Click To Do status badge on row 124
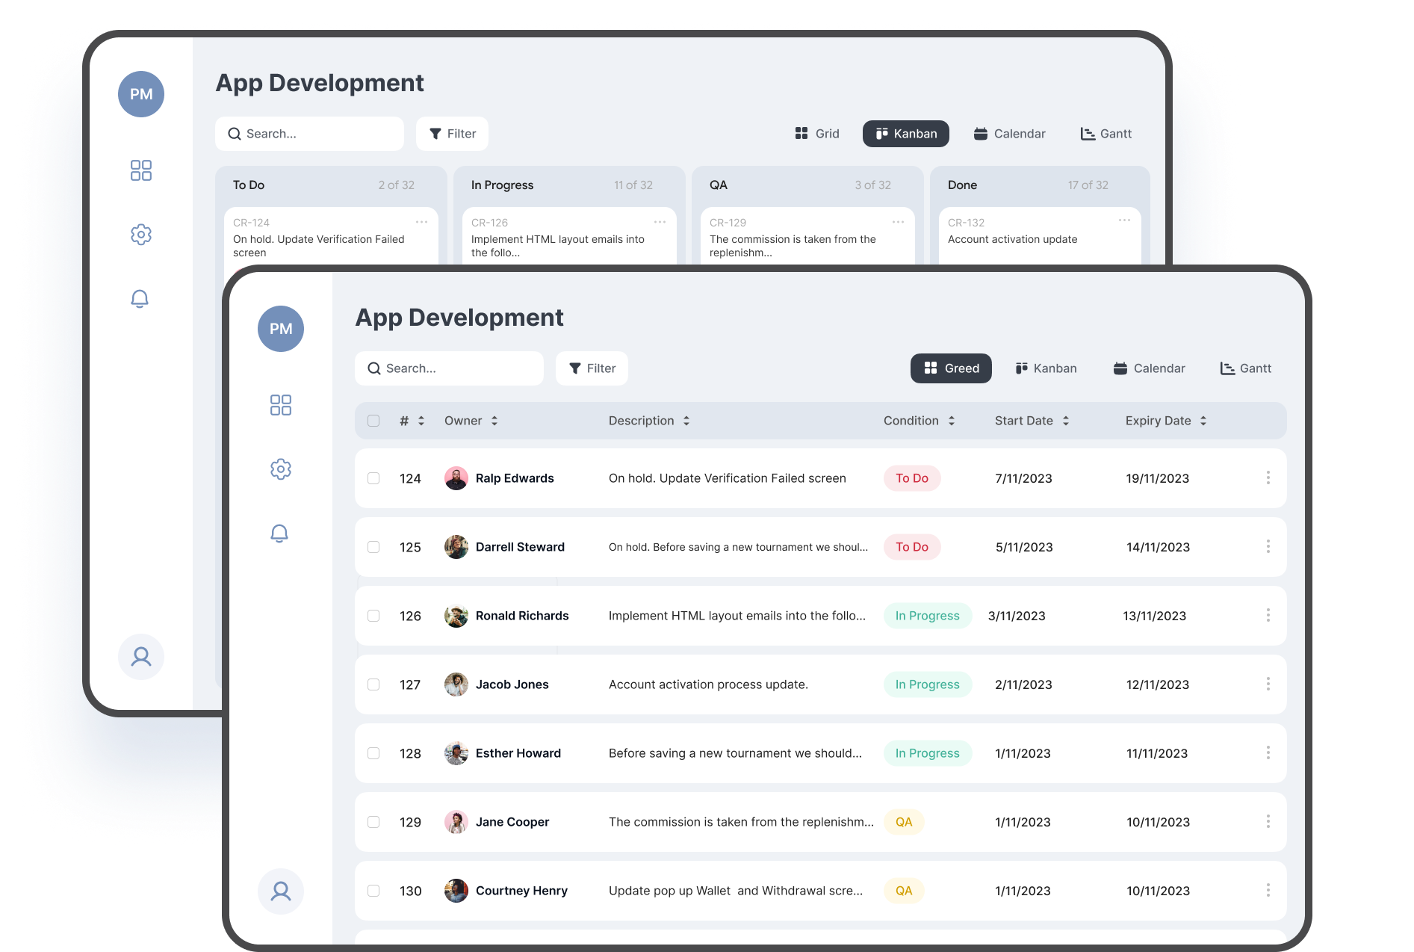The width and height of the screenshot is (1414, 952). tap(912, 478)
